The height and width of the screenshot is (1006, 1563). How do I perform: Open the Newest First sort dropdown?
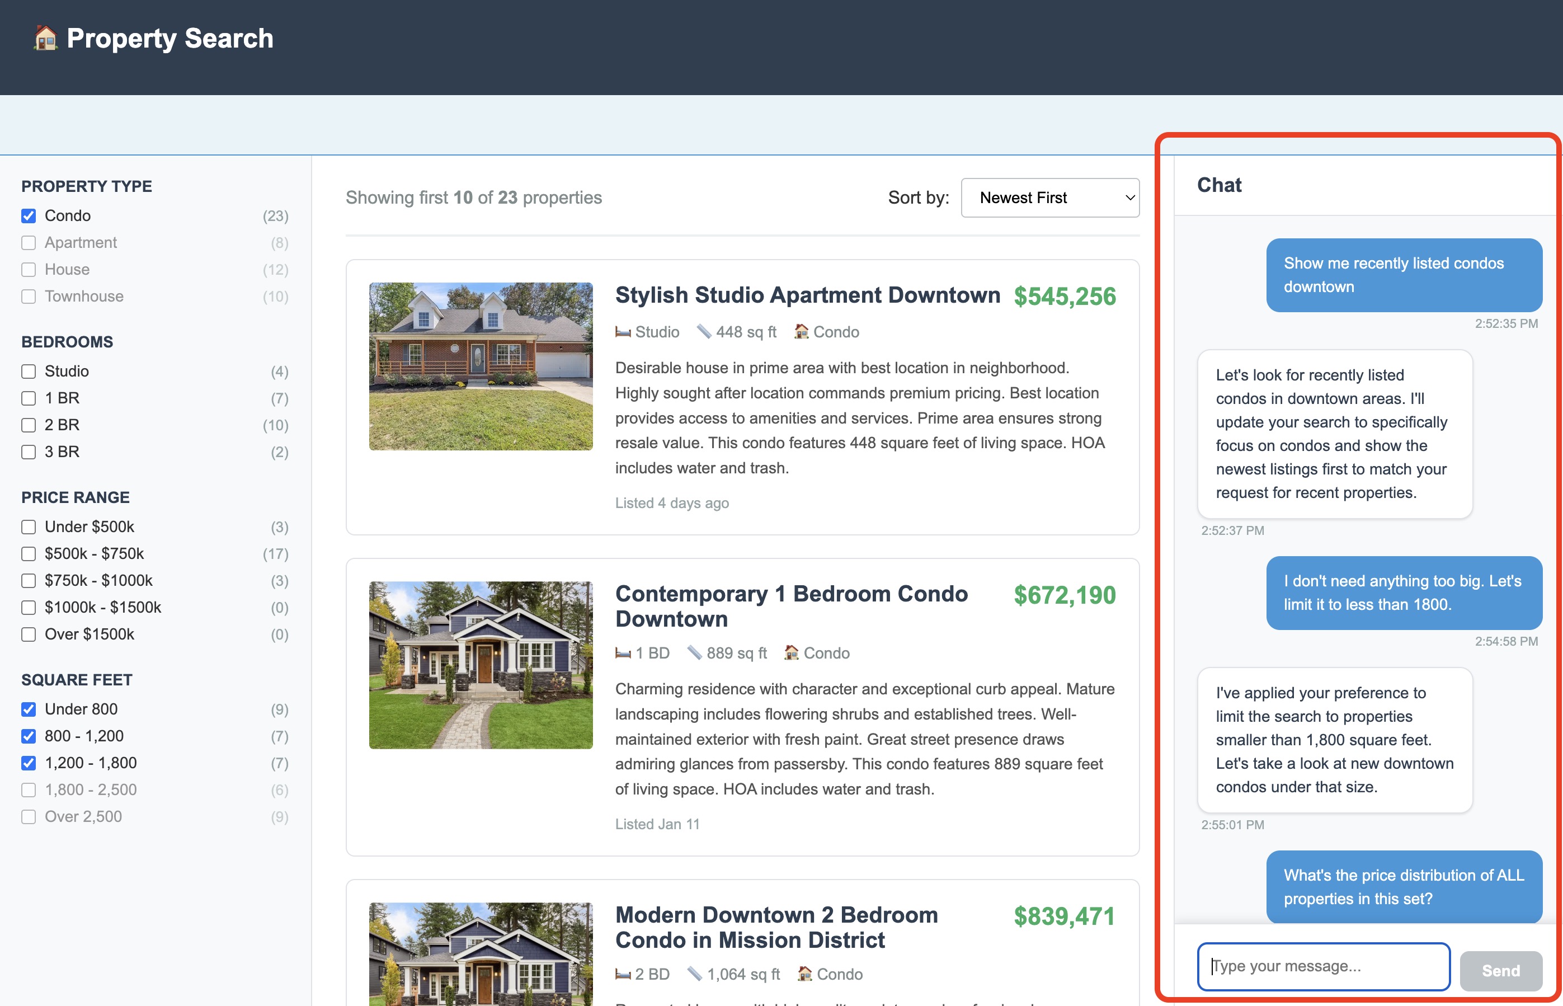[x=1049, y=198]
